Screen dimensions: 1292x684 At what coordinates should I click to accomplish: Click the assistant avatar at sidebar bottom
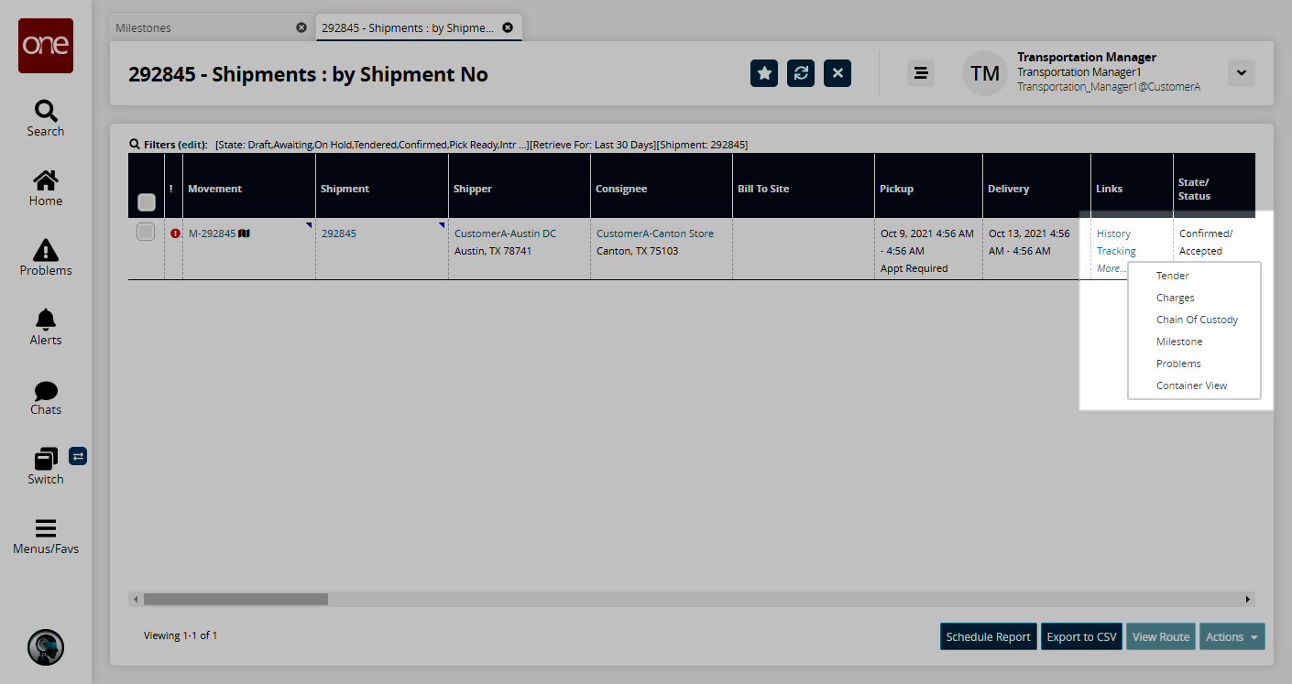click(46, 647)
